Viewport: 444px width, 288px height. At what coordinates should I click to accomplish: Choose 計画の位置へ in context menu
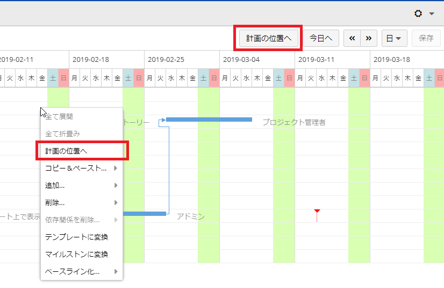coord(82,151)
